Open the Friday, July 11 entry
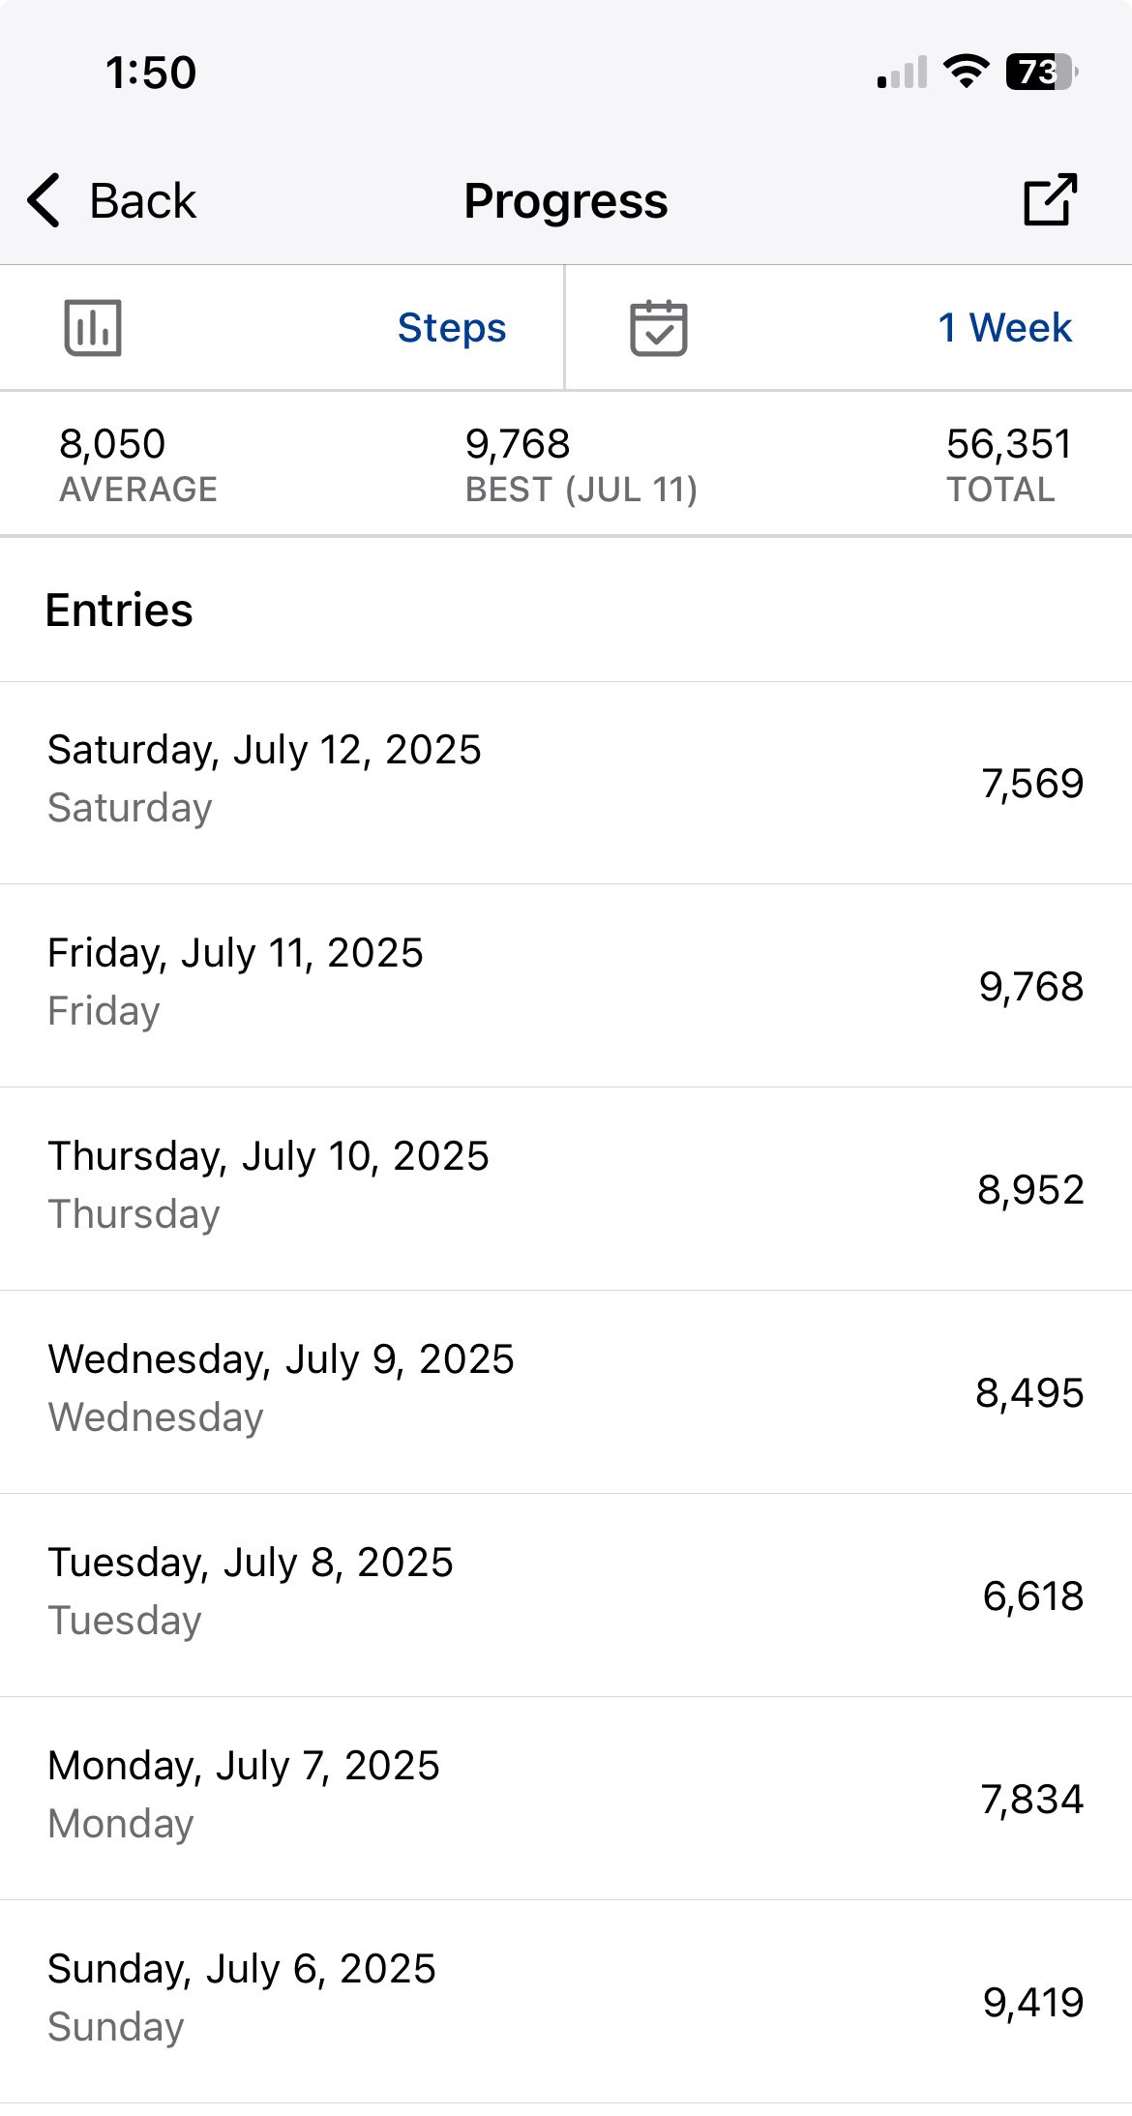The width and height of the screenshot is (1132, 2116). coord(566,986)
